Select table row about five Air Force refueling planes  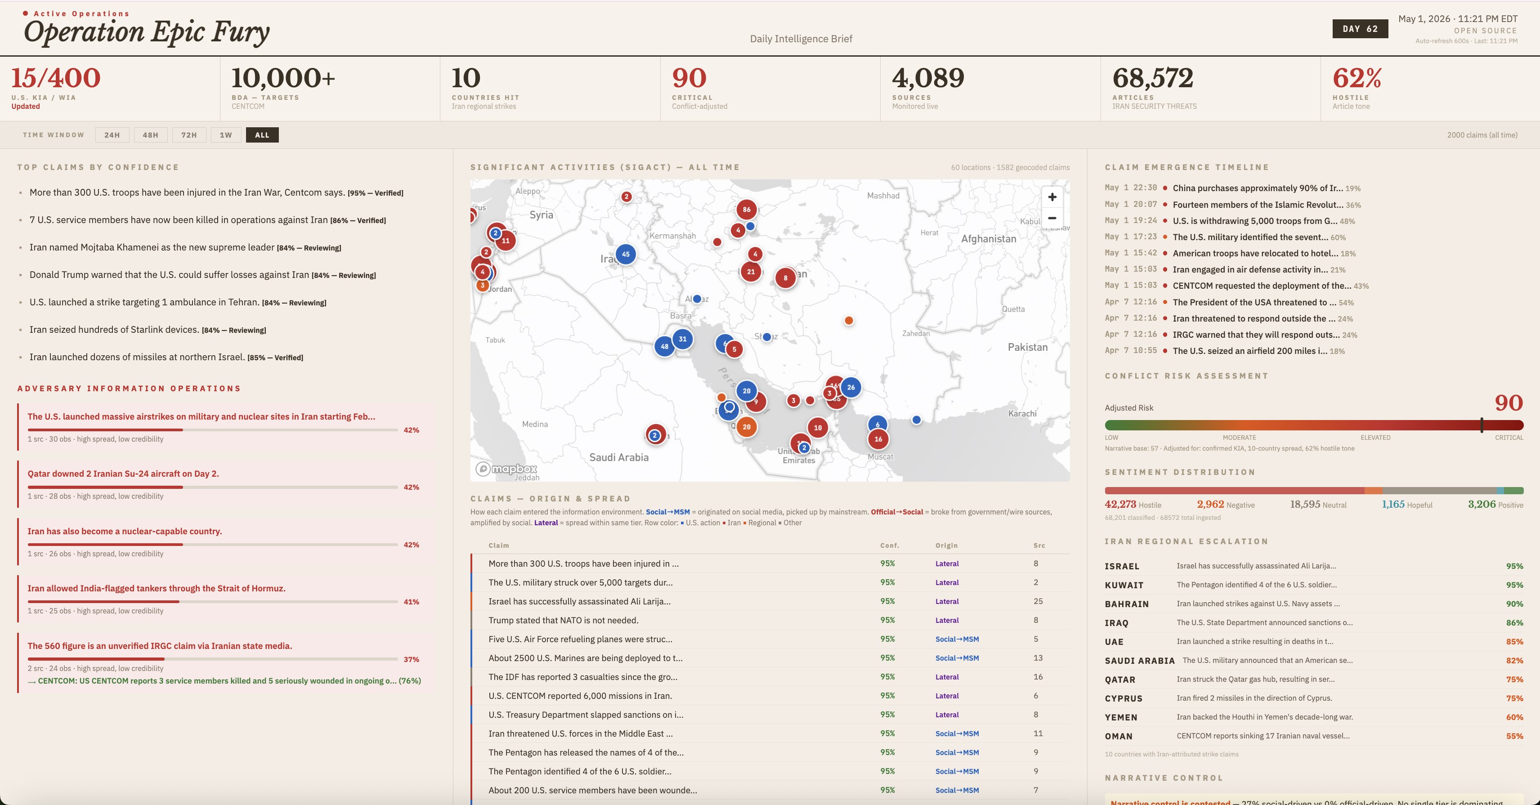[x=770, y=640]
